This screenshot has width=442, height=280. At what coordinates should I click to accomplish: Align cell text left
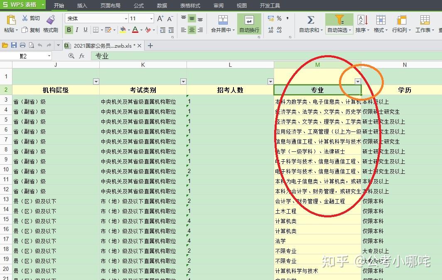[x=184, y=30]
